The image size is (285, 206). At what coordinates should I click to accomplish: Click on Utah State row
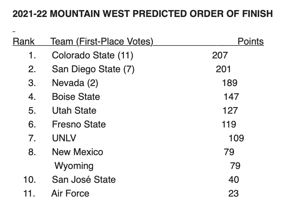pyautogui.click(x=74, y=111)
